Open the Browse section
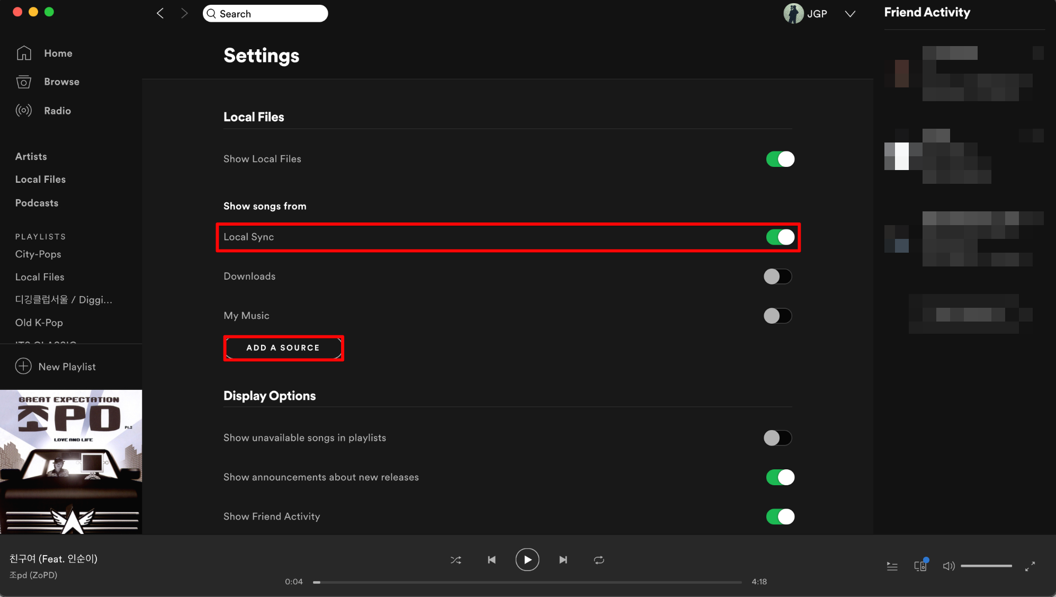The height and width of the screenshot is (597, 1056). pos(61,82)
